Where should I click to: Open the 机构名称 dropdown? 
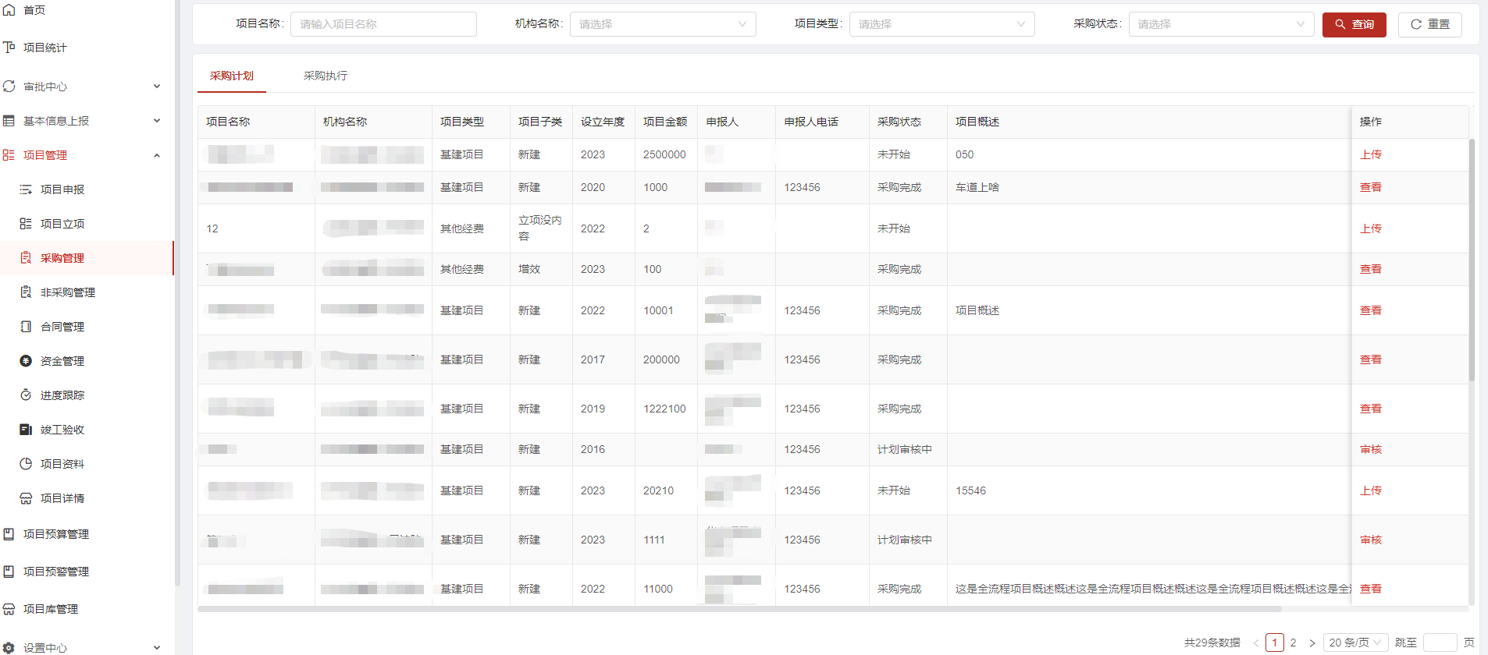pyautogui.click(x=663, y=24)
